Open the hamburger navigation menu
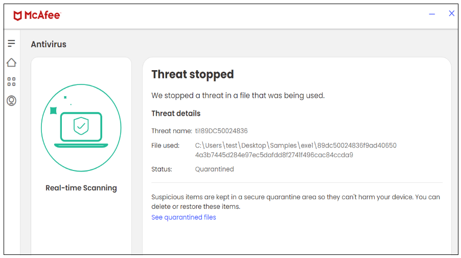The image size is (461, 258). pyautogui.click(x=11, y=44)
